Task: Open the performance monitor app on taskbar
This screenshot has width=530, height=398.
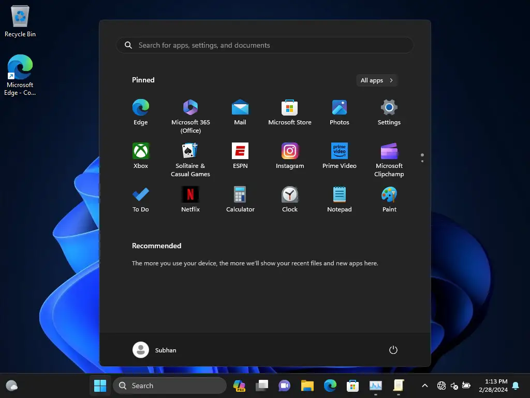Action: click(376, 386)
